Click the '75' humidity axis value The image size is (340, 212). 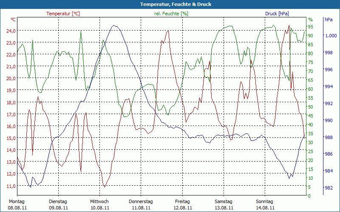click(x=311, y=62)
